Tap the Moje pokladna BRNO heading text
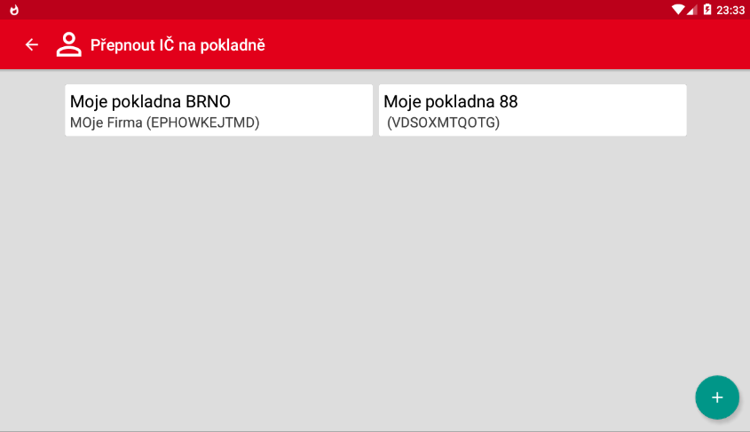This screenshot has height=432, width=750. tap(150, 102)
